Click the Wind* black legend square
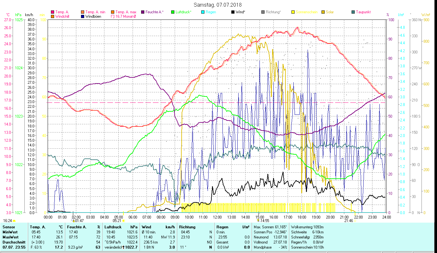The height and width of the screenshot is (253, 437). 233,12
